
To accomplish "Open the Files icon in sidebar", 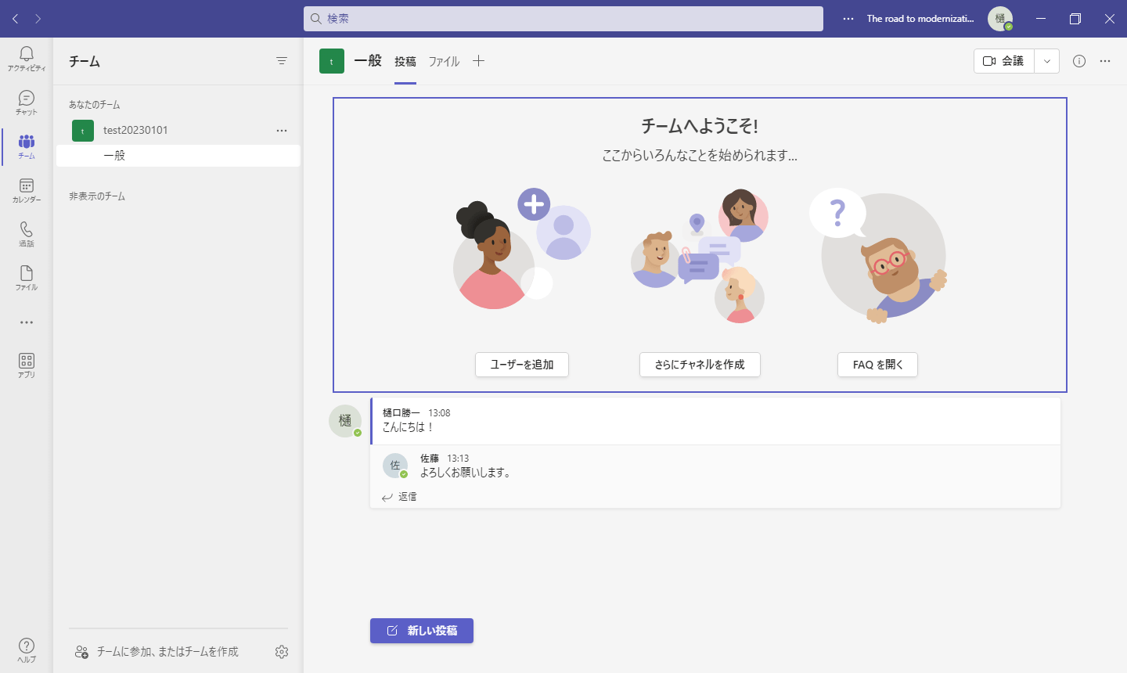I will point(27,276).
